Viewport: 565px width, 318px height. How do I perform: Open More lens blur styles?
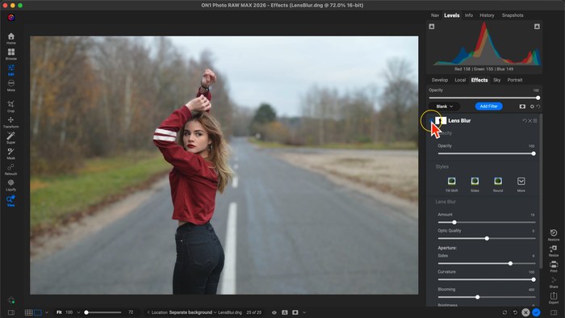pos(521,184)
